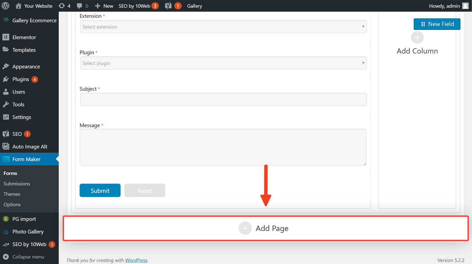Click the WordPress logo in the admin bar
472x264 pixels.
(5, 6)
